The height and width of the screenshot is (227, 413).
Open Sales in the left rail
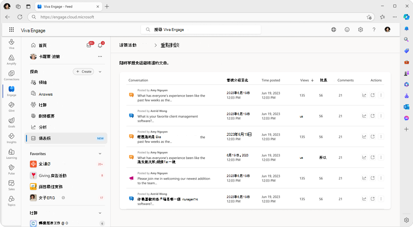12,185
